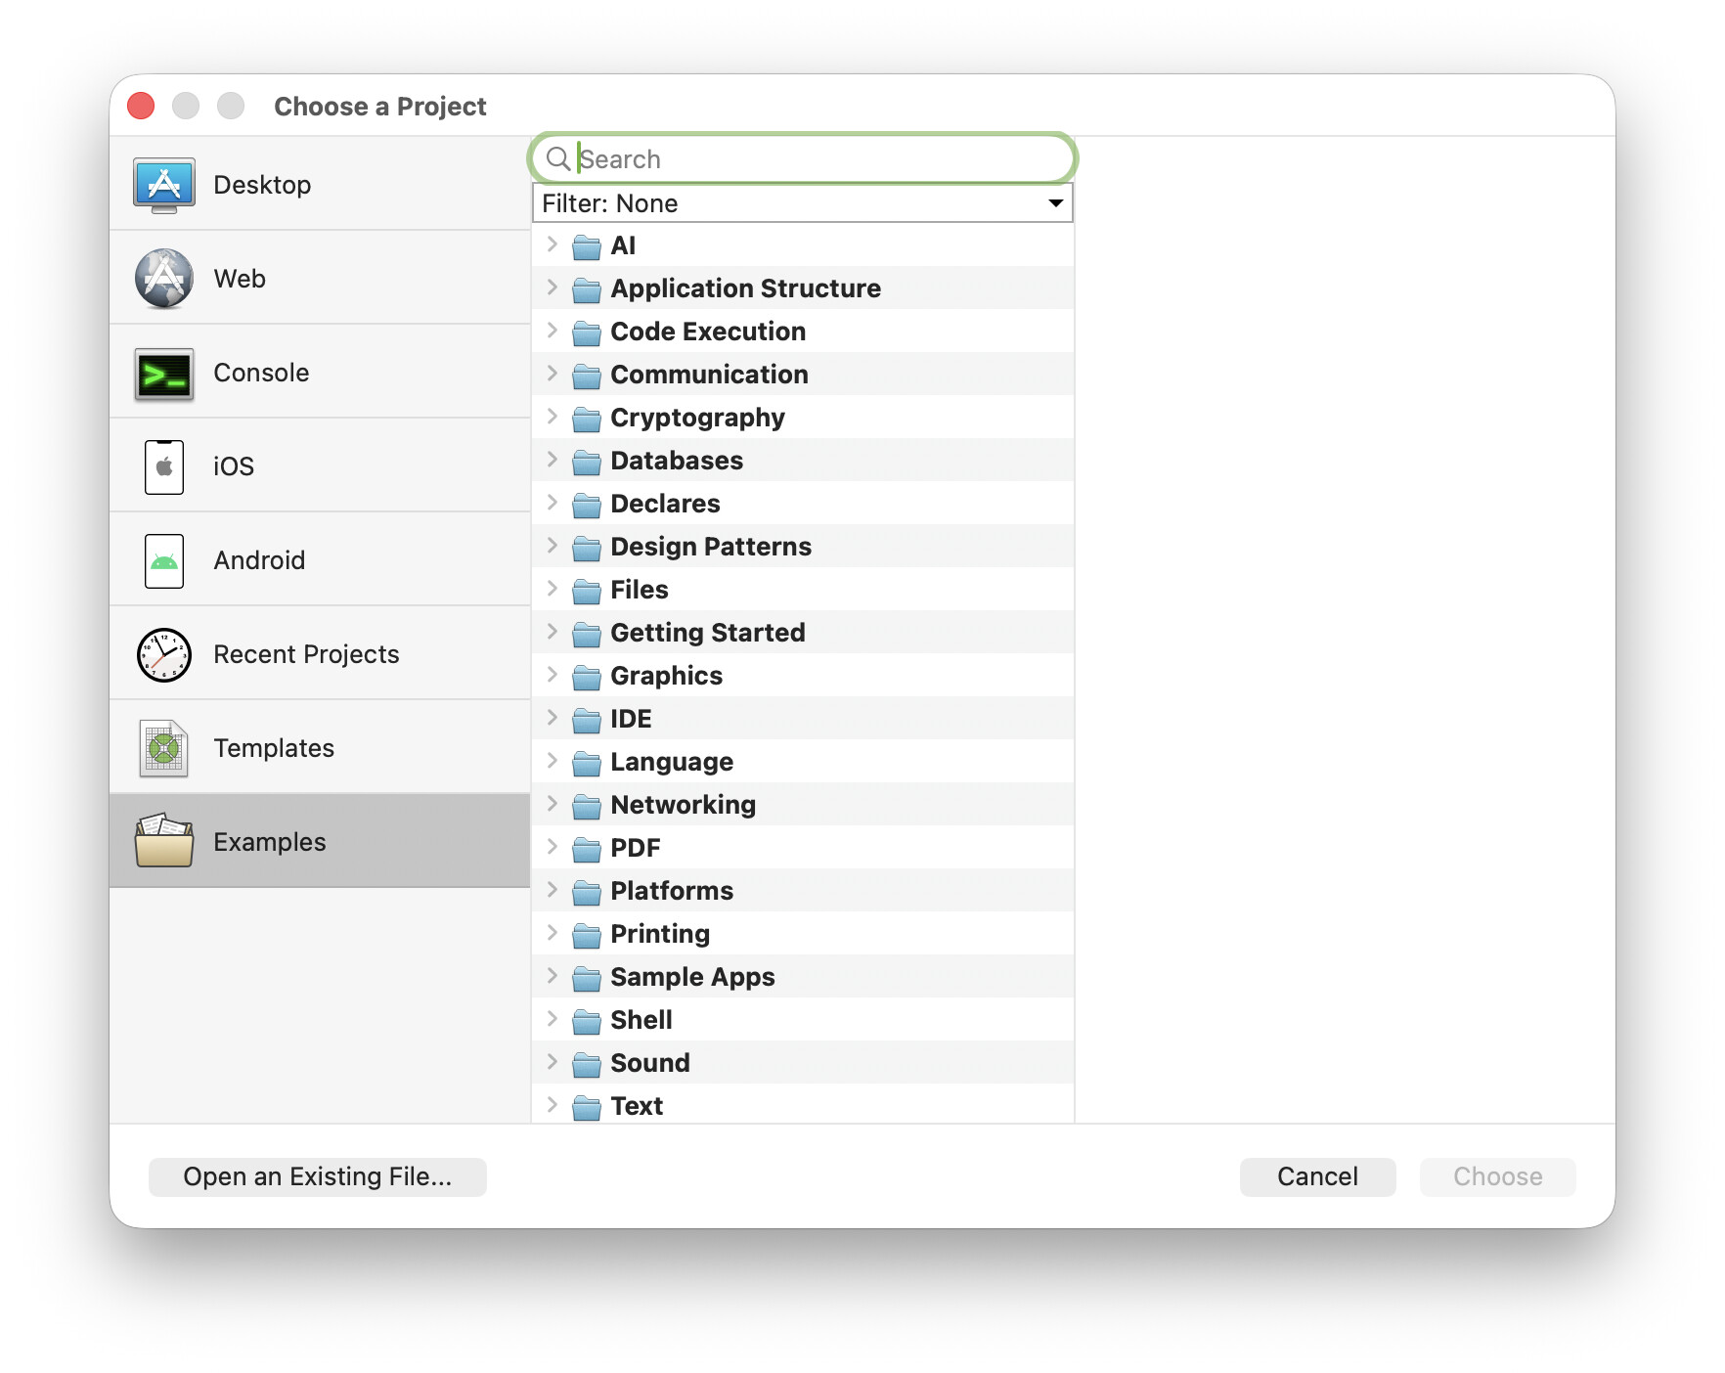Choose the Web globe icon
The image size is (1725, 1373).
[x=164, y=279]
